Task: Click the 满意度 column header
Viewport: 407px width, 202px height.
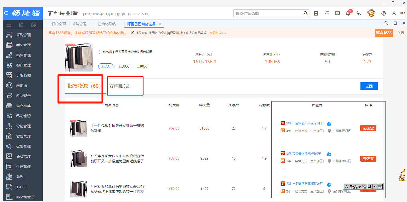Action: tap(264, 105)
